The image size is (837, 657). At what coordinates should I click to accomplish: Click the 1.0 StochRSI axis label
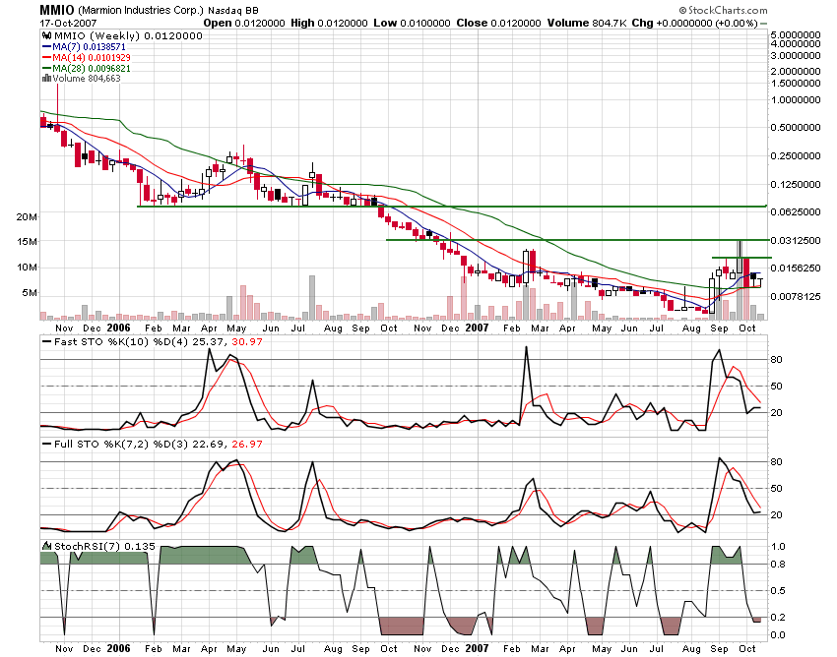(x=778, y=546)
